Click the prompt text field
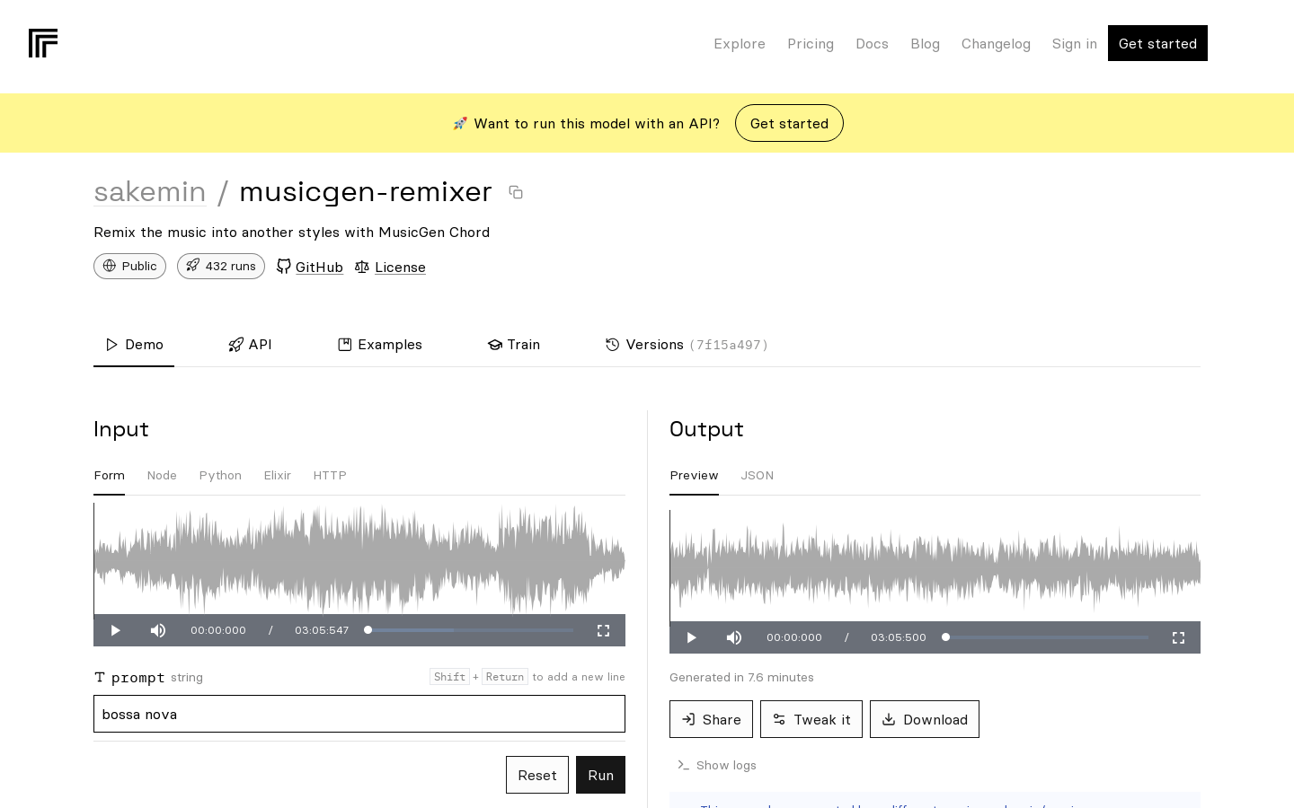1294x808 pixels. [359, 714]
